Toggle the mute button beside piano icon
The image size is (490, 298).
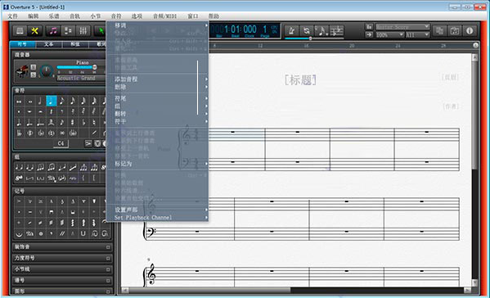pyautogui.click(x=33, y=67)
